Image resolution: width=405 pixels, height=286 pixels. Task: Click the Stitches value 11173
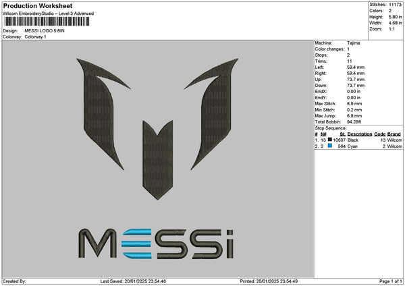(395, 5)
